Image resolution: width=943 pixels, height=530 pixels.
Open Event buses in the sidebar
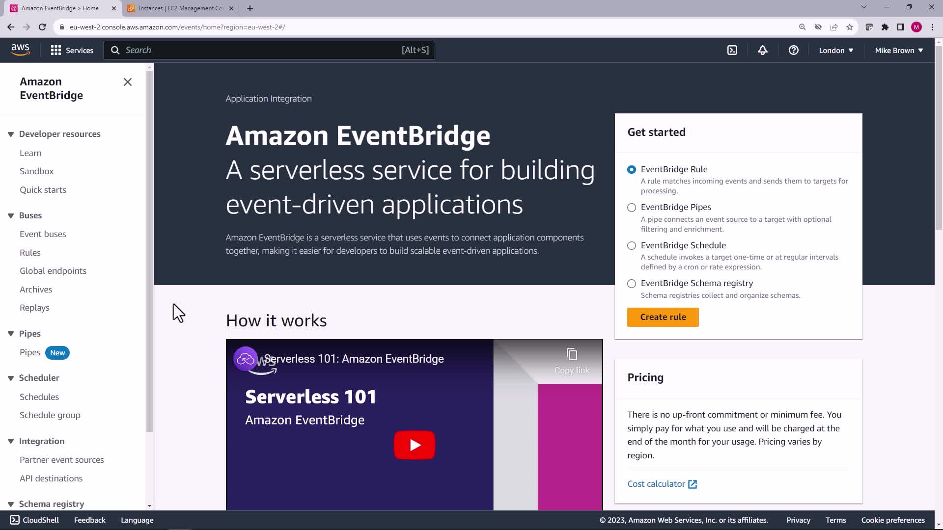pos(43,234)
